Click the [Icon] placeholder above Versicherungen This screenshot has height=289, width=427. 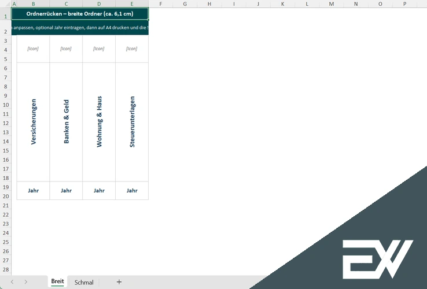point(33,49)
